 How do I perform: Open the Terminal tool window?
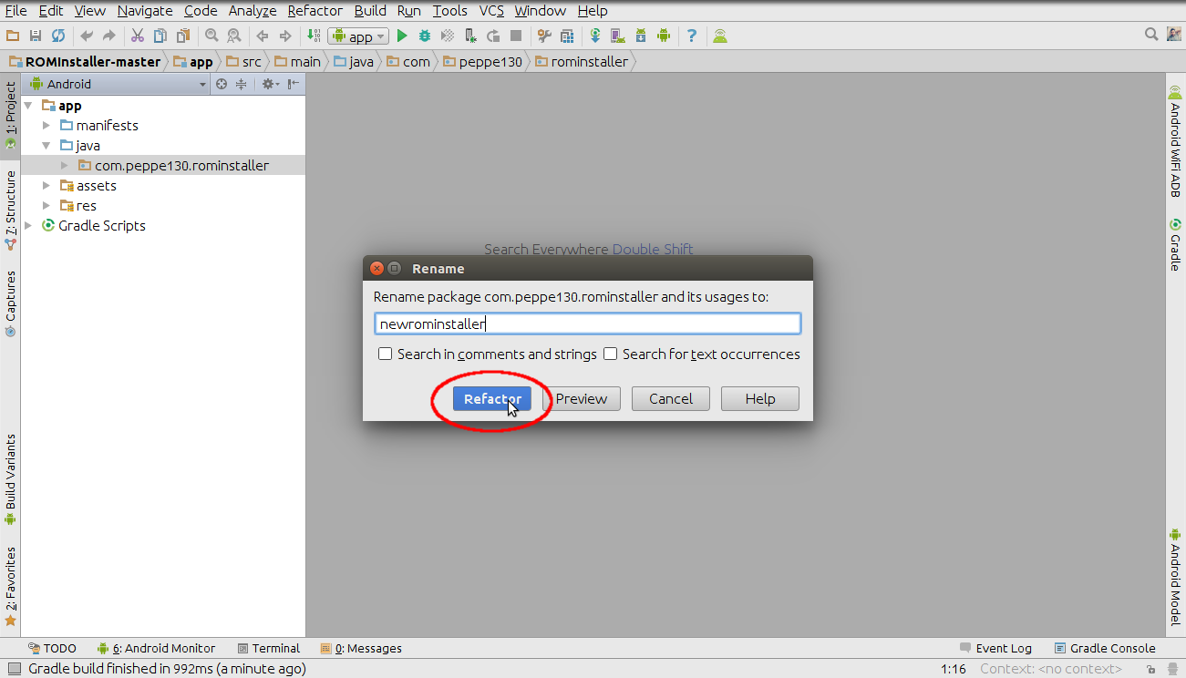(268, 648)
